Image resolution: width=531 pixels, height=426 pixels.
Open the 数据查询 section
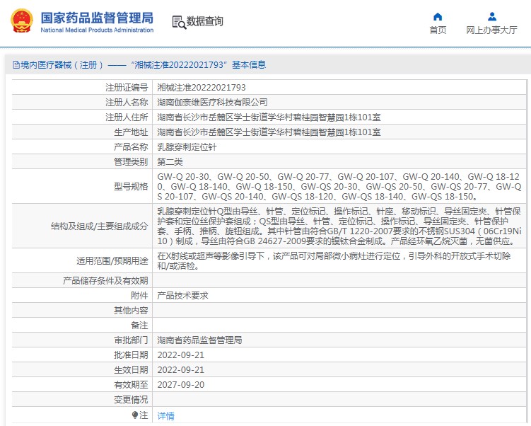(x=205, y=21)
